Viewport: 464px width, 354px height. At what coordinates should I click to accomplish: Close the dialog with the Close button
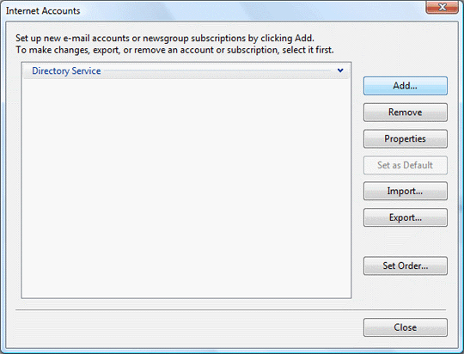405,327
